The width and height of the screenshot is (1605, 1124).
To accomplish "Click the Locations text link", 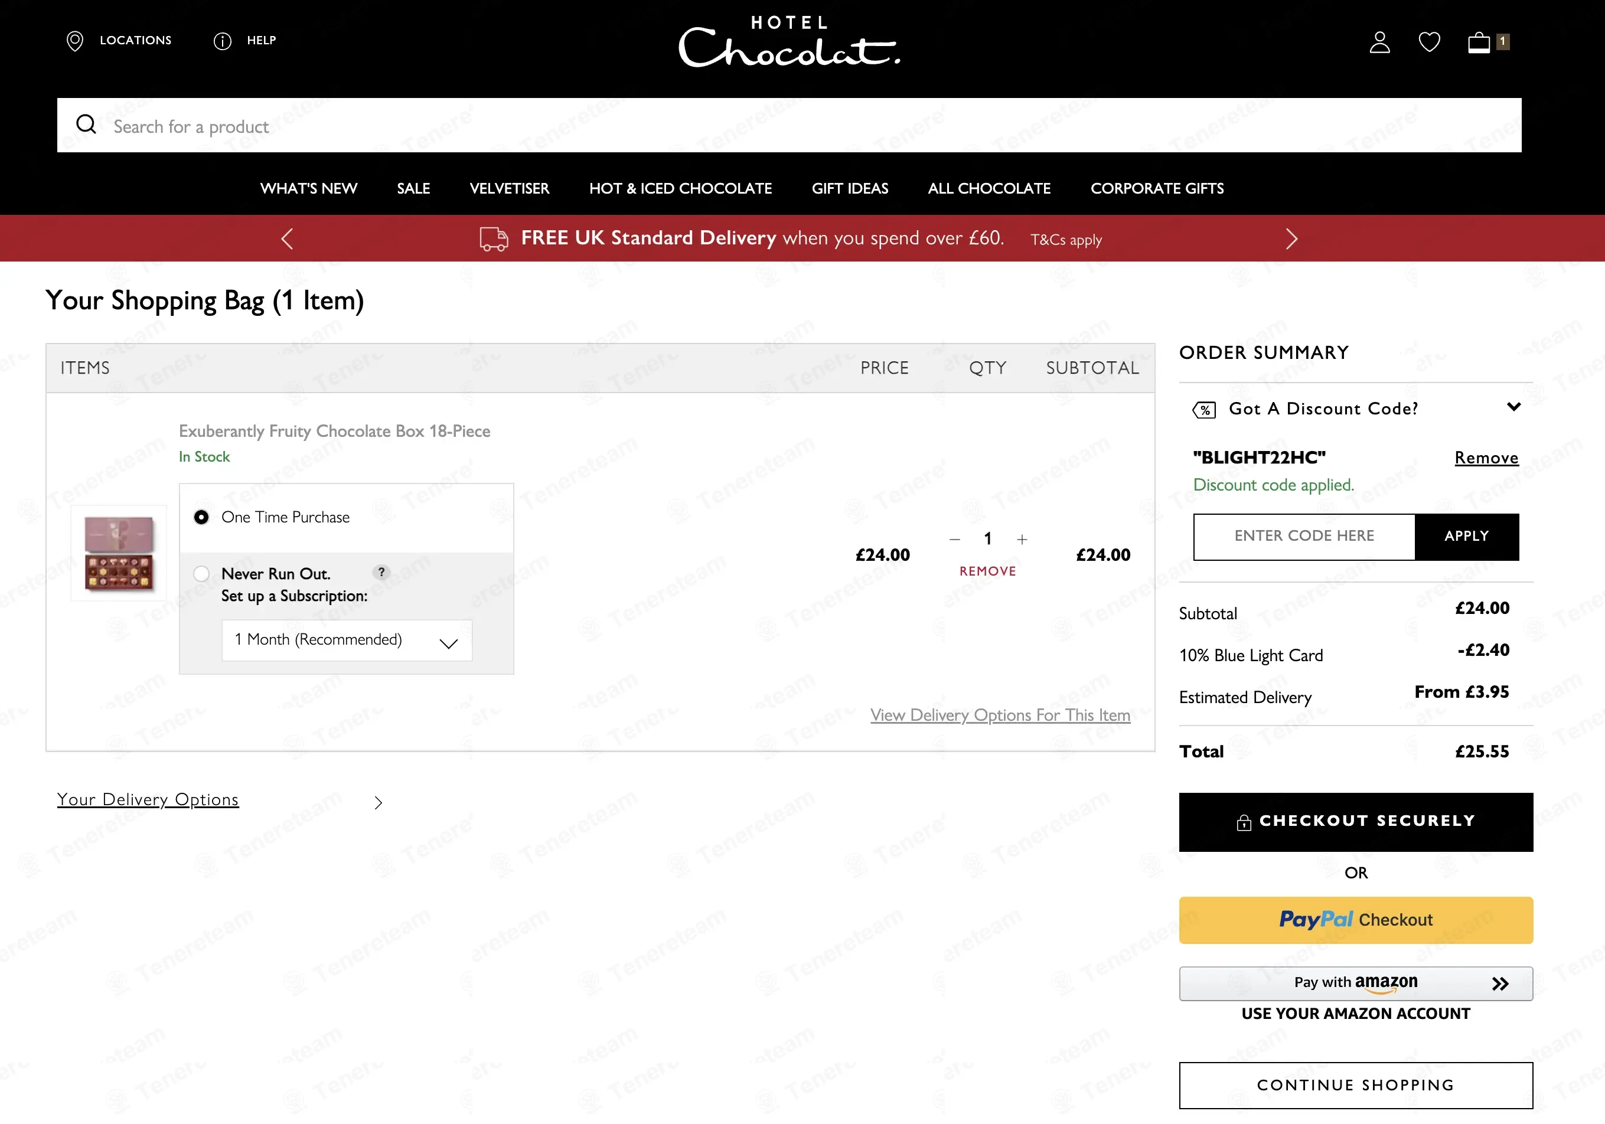I will pyautogui.click(x=135, y=41).
